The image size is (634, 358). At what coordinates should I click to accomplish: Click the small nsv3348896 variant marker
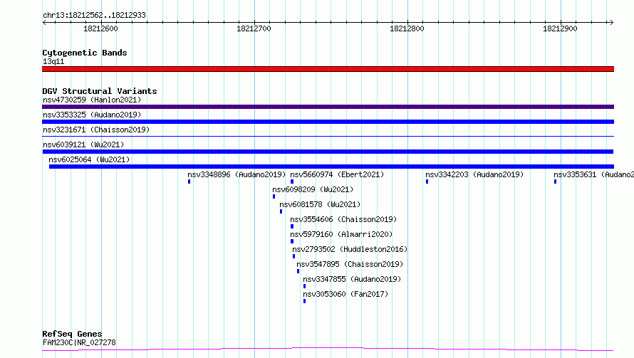click(x=189, y=181)
